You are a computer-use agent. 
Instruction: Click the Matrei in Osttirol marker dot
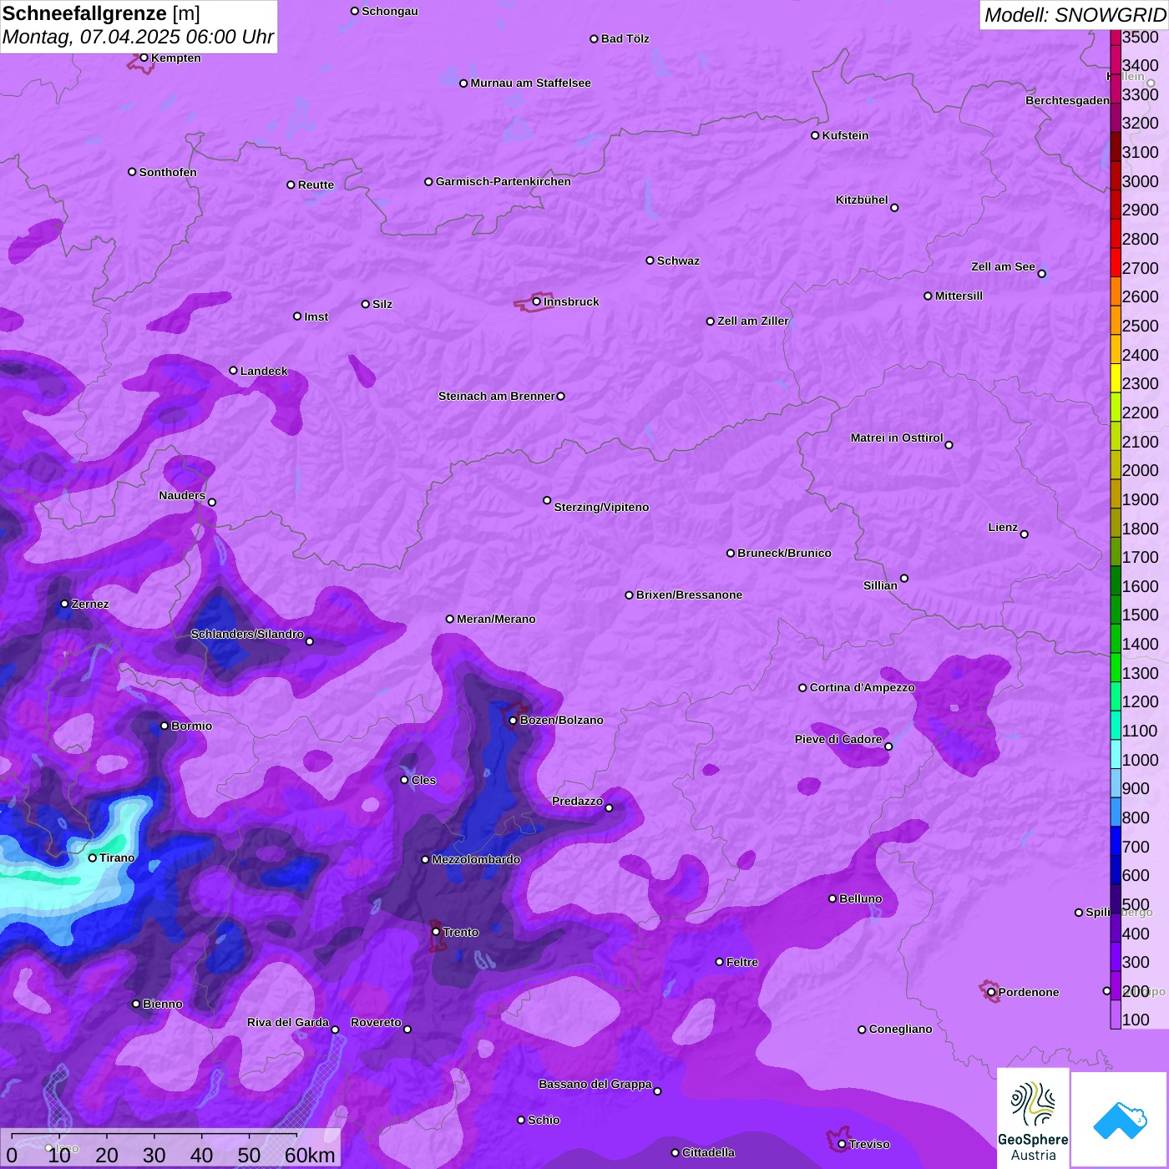(x=949, y=445)
